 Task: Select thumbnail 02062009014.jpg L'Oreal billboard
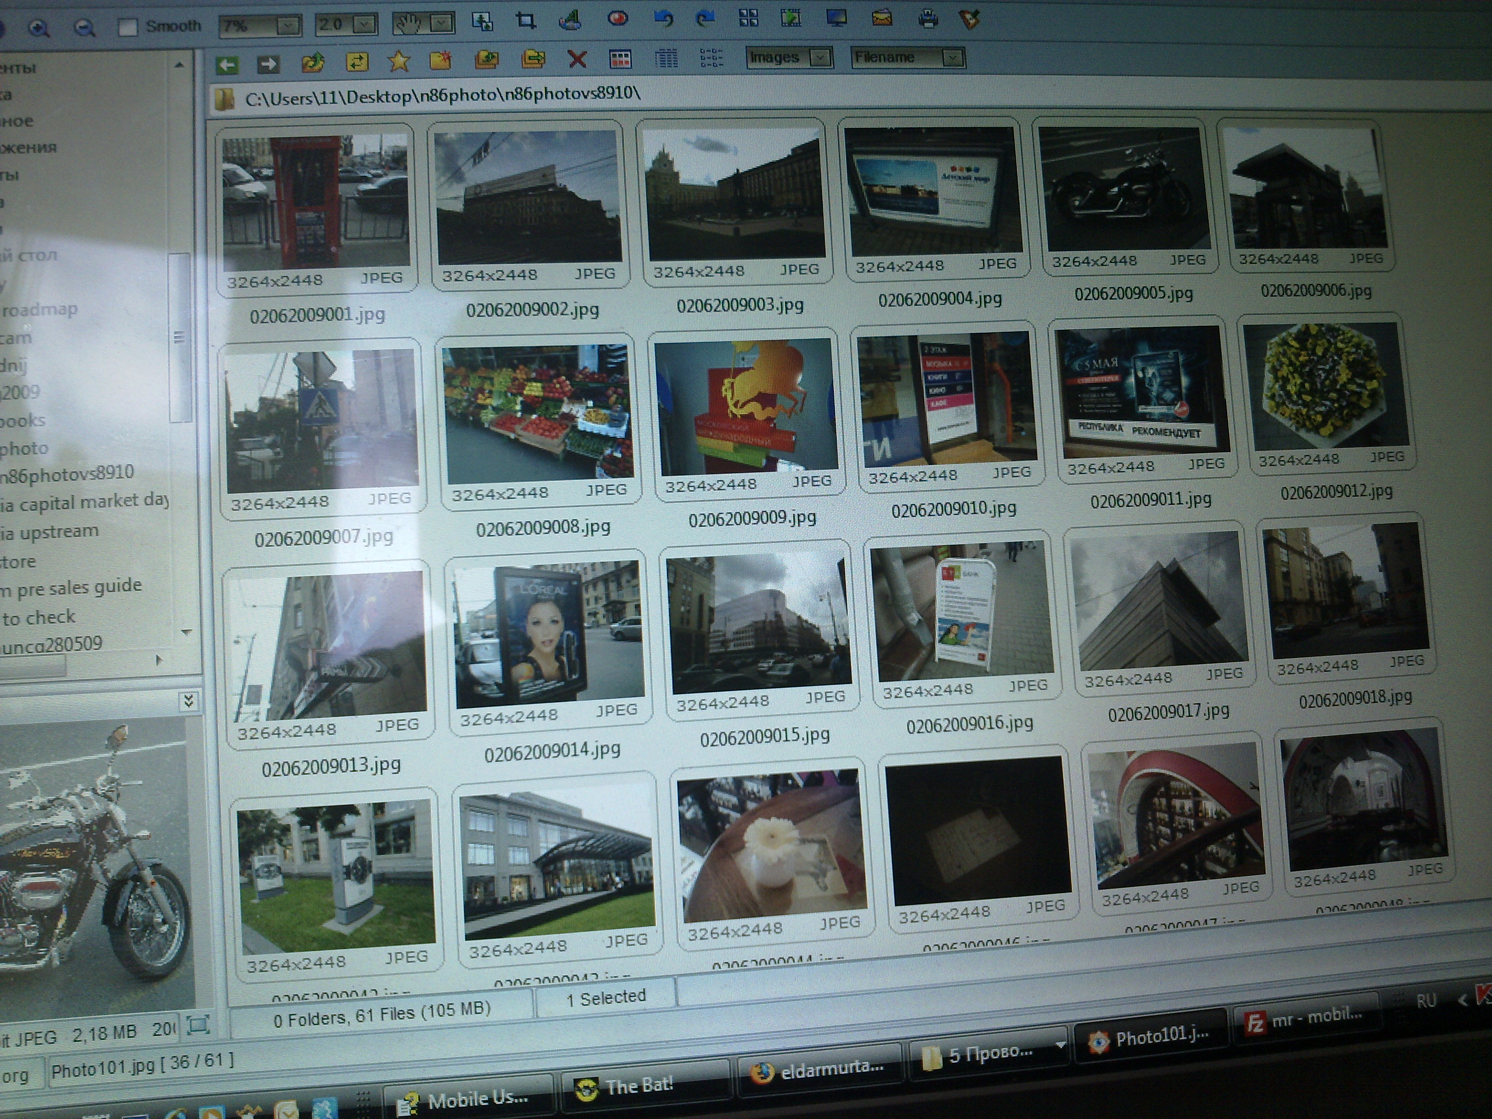(549, 635)
